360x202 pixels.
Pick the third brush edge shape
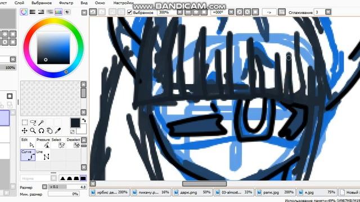point(76,178)
